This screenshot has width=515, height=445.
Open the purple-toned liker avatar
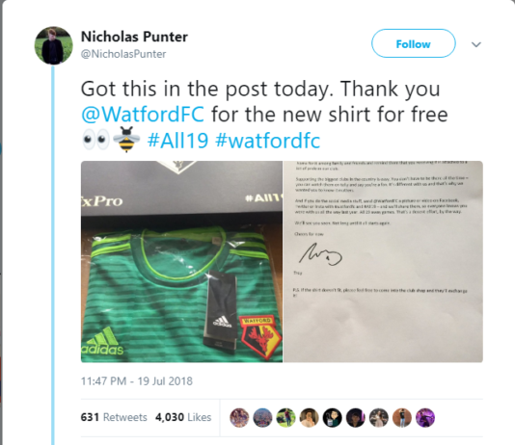[x=425, y=418]
